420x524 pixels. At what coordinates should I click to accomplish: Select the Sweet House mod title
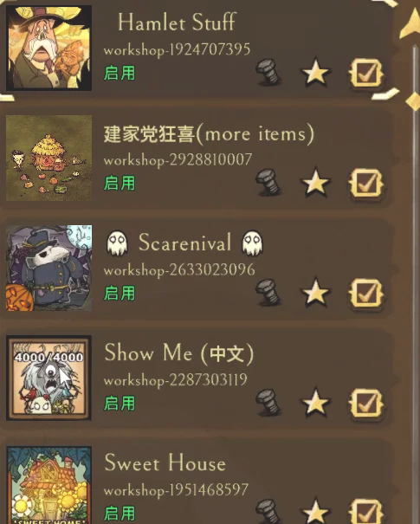[165, 463]
